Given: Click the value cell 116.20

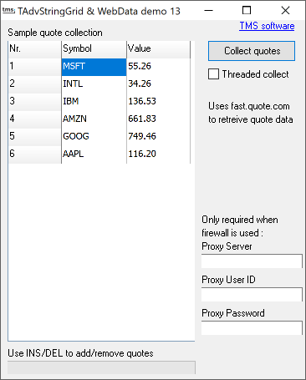Looking at the screenshot, I should 158,155.
